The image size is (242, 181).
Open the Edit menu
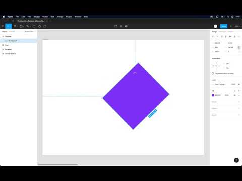click(23, 17)
